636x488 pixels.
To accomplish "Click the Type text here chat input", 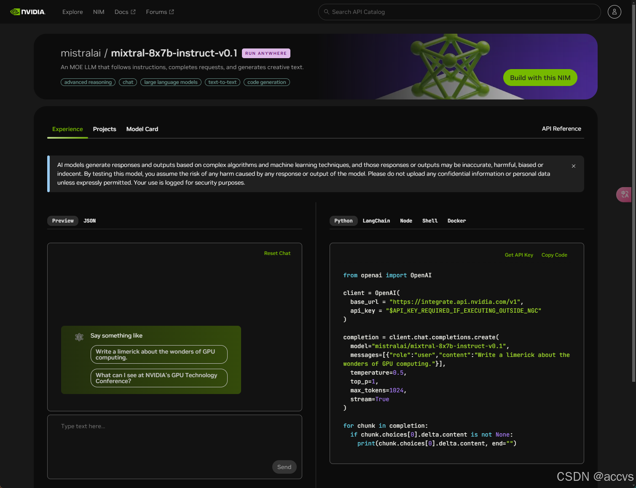I will [x=174, y=447].
